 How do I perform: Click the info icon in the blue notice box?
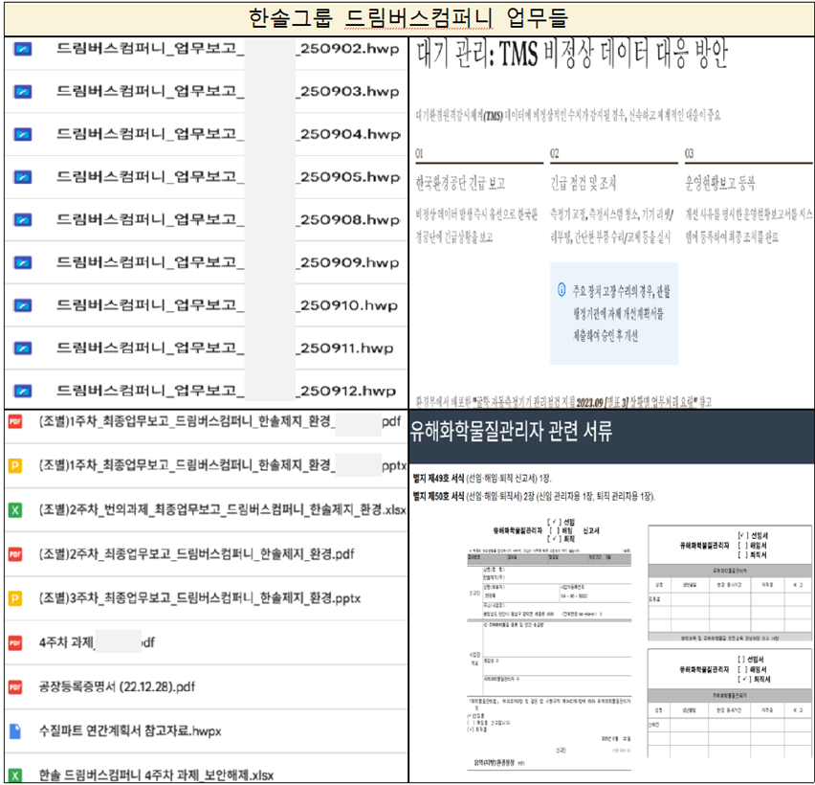562,289
